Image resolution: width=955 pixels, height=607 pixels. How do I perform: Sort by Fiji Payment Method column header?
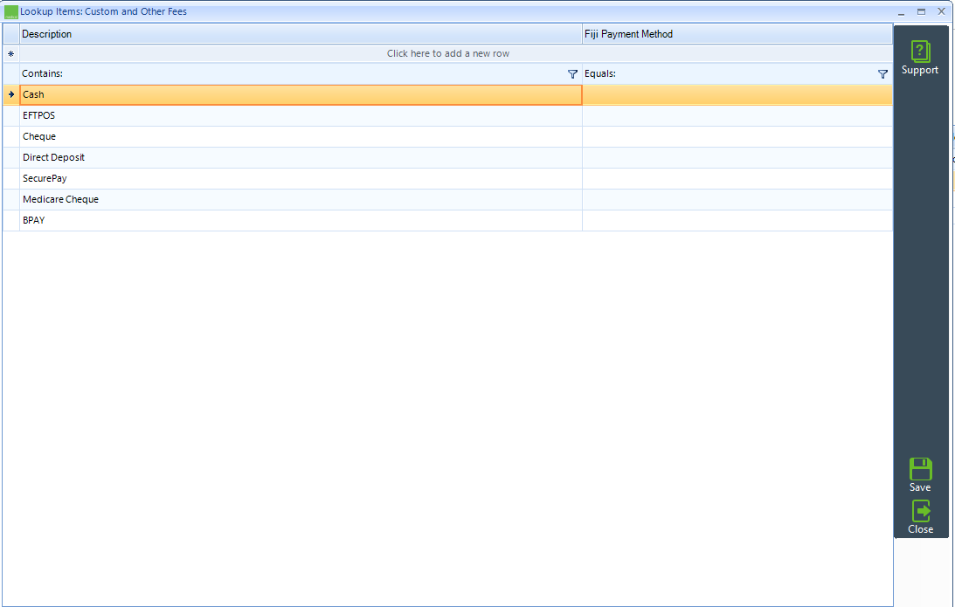[737, 34]
